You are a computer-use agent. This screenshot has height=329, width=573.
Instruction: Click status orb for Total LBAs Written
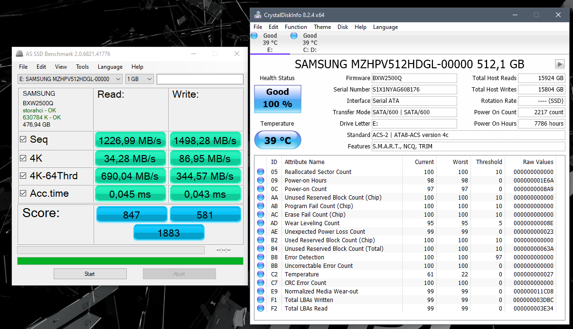261,300
